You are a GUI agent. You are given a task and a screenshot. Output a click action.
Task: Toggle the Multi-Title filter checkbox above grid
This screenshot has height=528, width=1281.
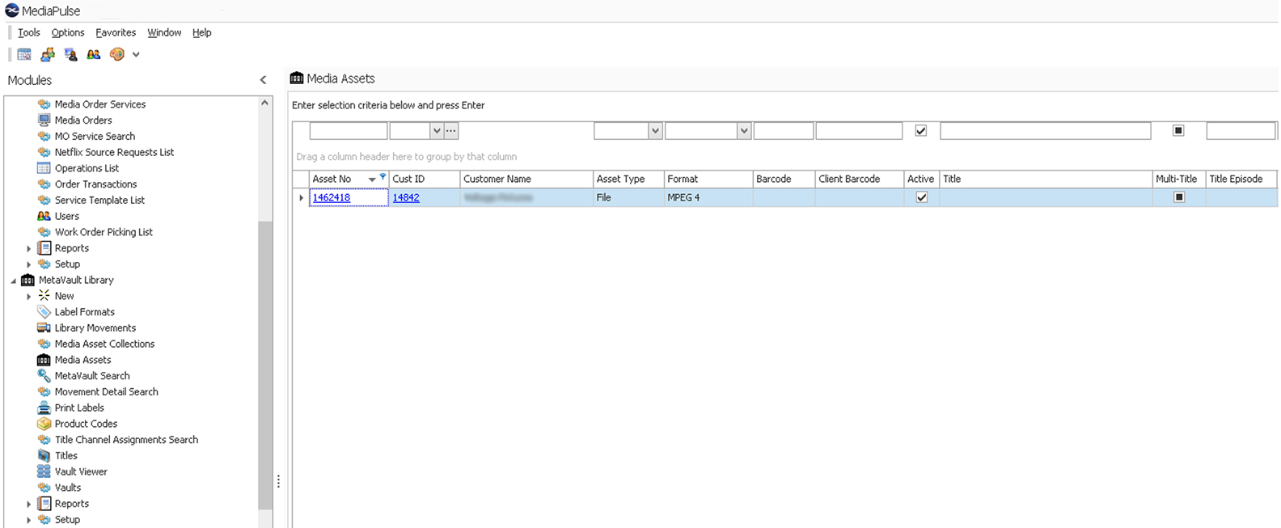tap(1178, 130)
